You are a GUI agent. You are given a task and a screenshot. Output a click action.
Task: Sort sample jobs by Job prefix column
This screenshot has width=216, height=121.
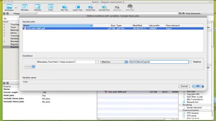[157, 26]
